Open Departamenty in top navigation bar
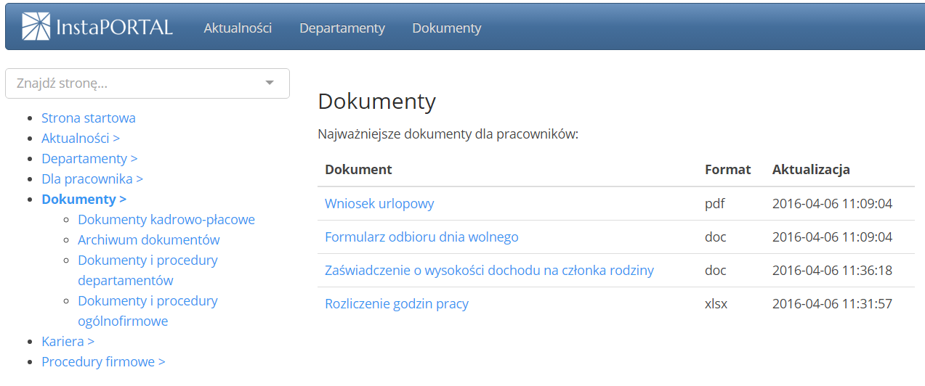This screenshot has height=386, width=925. tap(342, 28)
